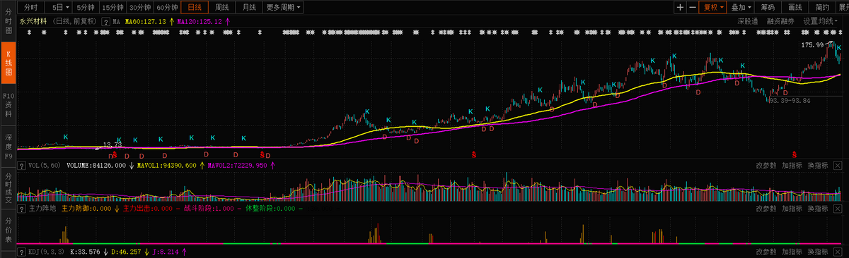This screenshot has width=849, height=258.
Task: Click MA60:127.13 moving average label
Action: point(146,22)
